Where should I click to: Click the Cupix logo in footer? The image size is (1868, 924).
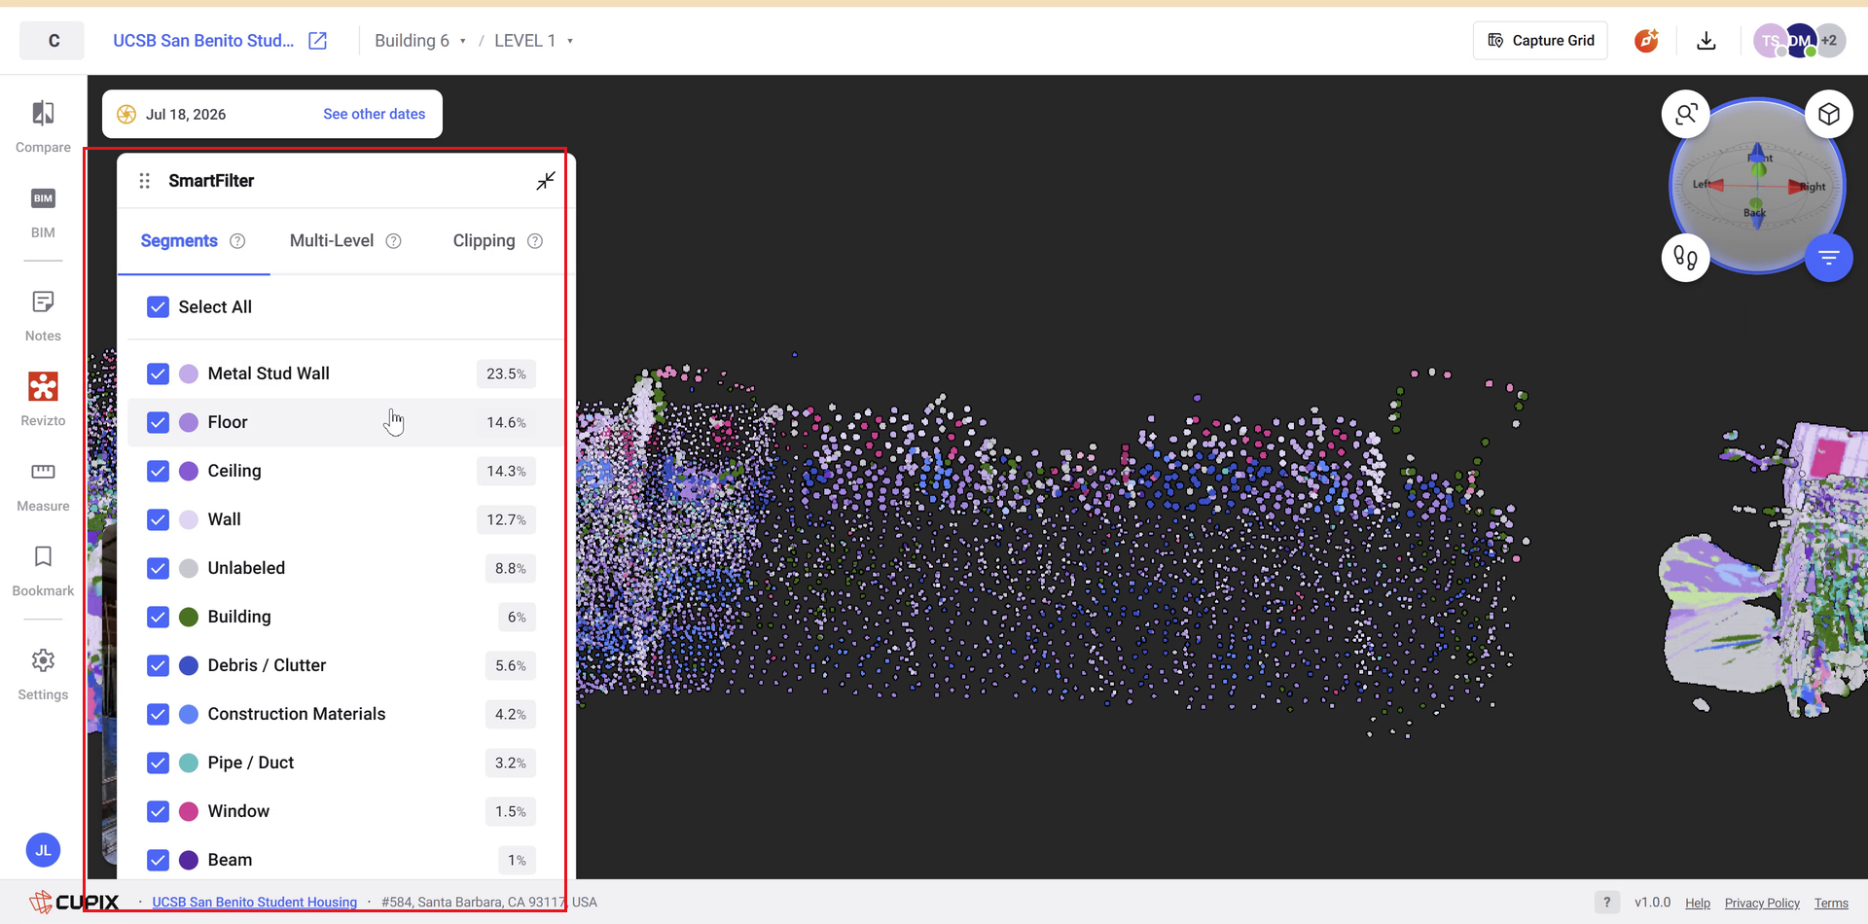pos(74,902)
